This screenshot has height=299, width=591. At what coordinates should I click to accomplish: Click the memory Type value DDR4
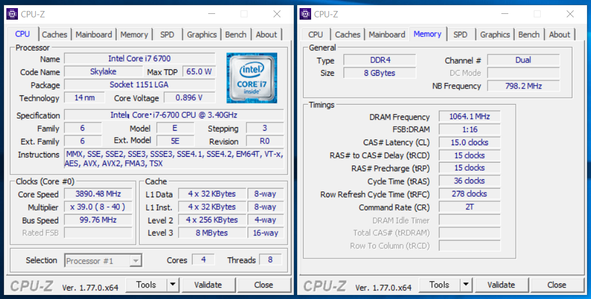click(x=380, y=60)
